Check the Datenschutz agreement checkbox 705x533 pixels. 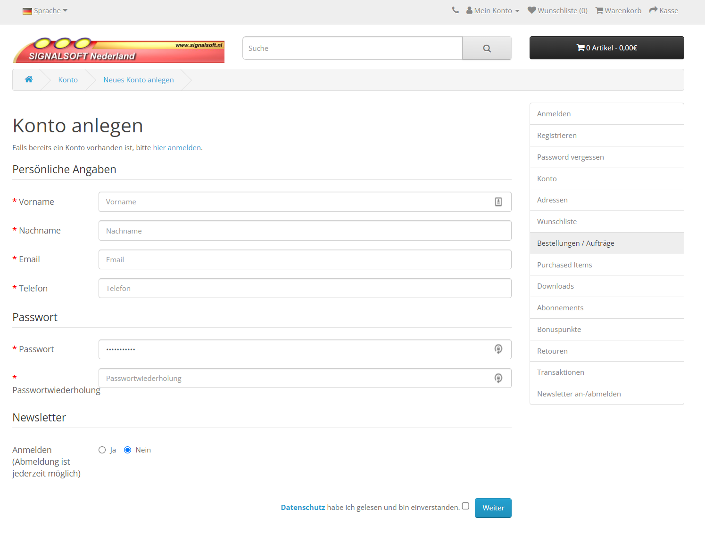click(x=465, y=506)
